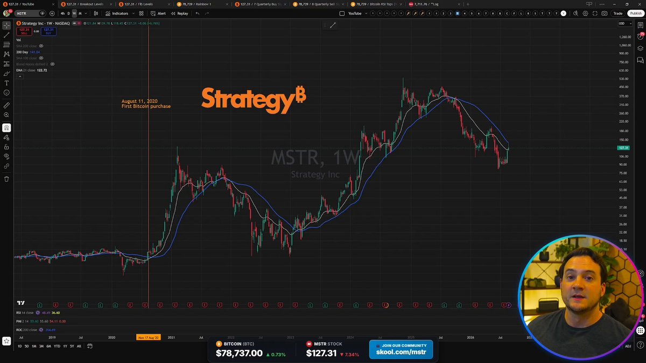Take a chart snapshot with camera icon
Screen dimensions: 646x363
pyautogui.click(x=605, y=13)
